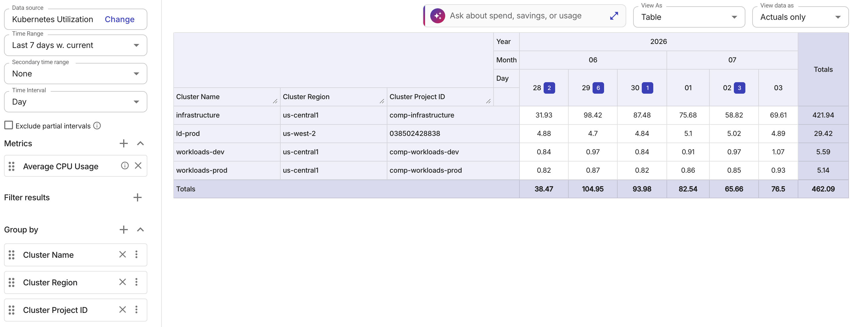Add a Group by dimension
This screenshot has width=853, height=327.
pos(123,230)
